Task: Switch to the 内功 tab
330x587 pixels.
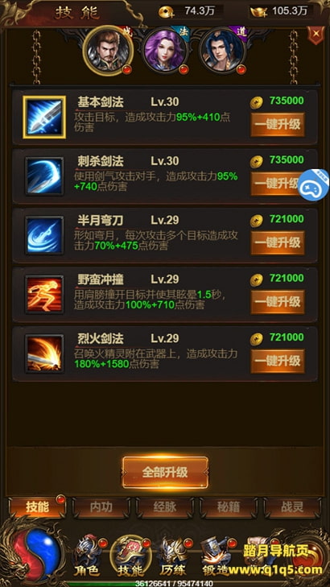Action: tap(101, 507)
